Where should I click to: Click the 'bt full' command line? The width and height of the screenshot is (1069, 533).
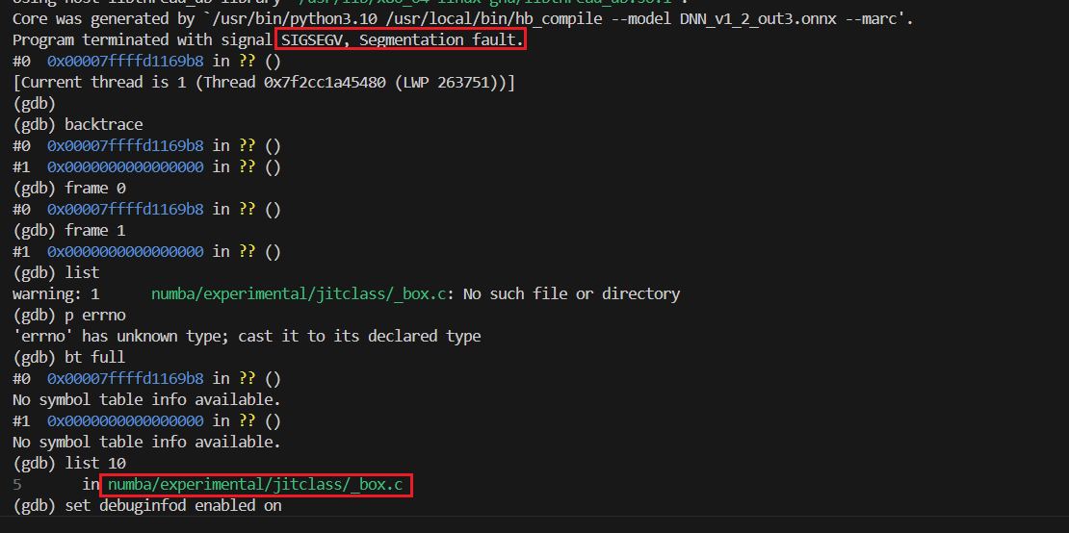[x=94, y=357]
